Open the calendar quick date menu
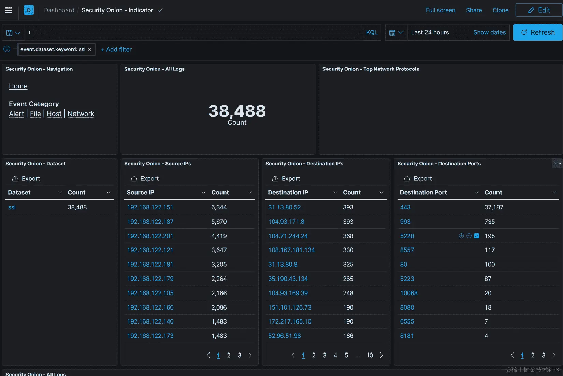 point(396,33)
